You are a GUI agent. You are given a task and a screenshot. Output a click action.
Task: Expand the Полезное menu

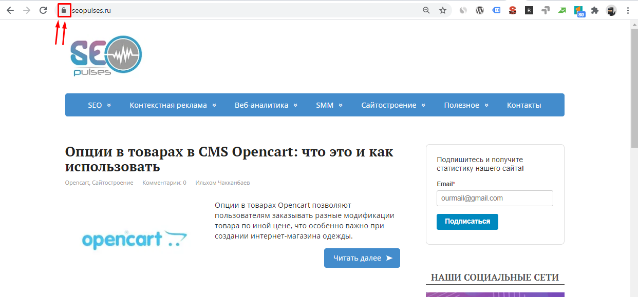tap(466, 105)
